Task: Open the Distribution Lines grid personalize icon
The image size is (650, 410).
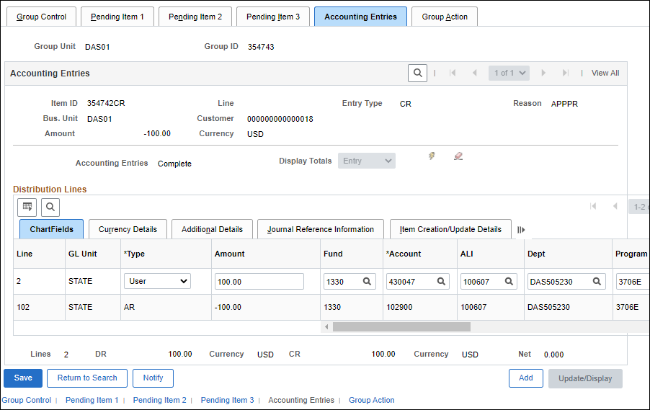Action: point(27,207)
